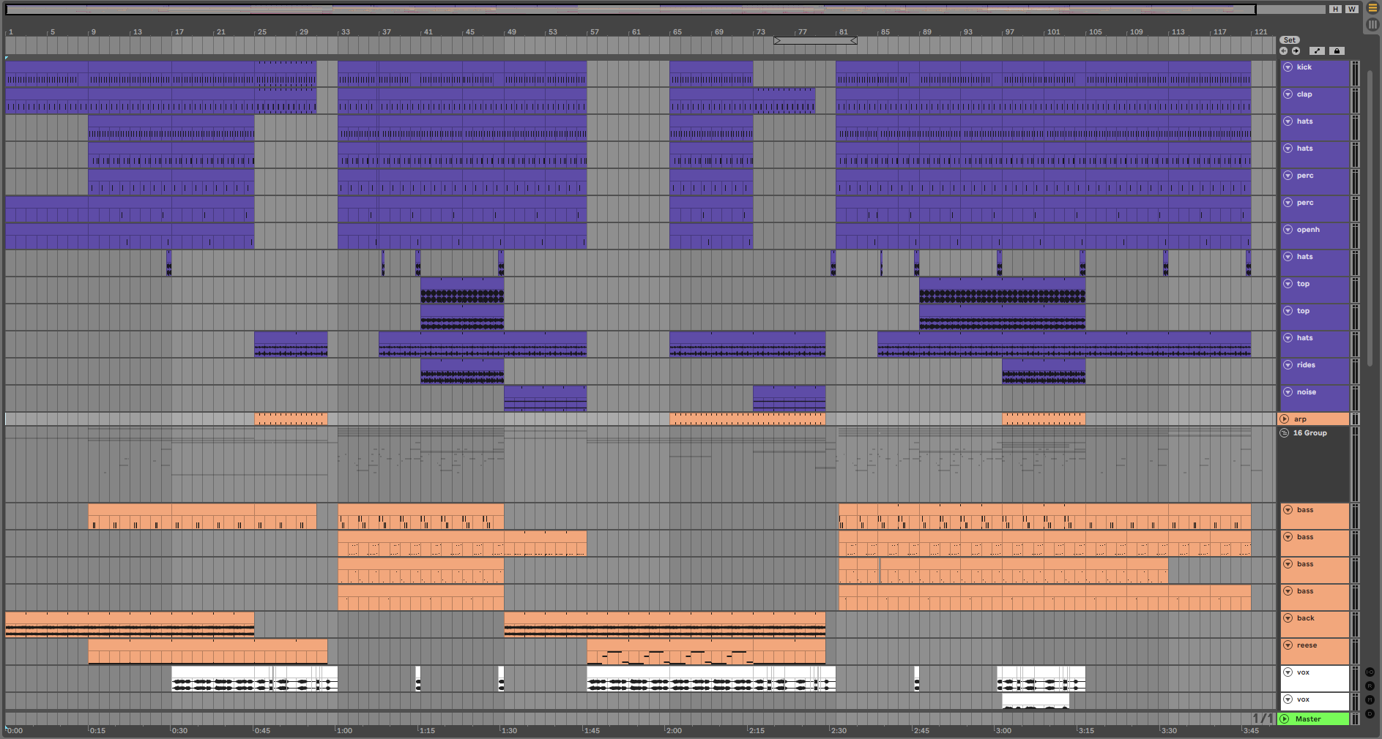Click bar 33 on the beat ruler

tap(345, 32)
